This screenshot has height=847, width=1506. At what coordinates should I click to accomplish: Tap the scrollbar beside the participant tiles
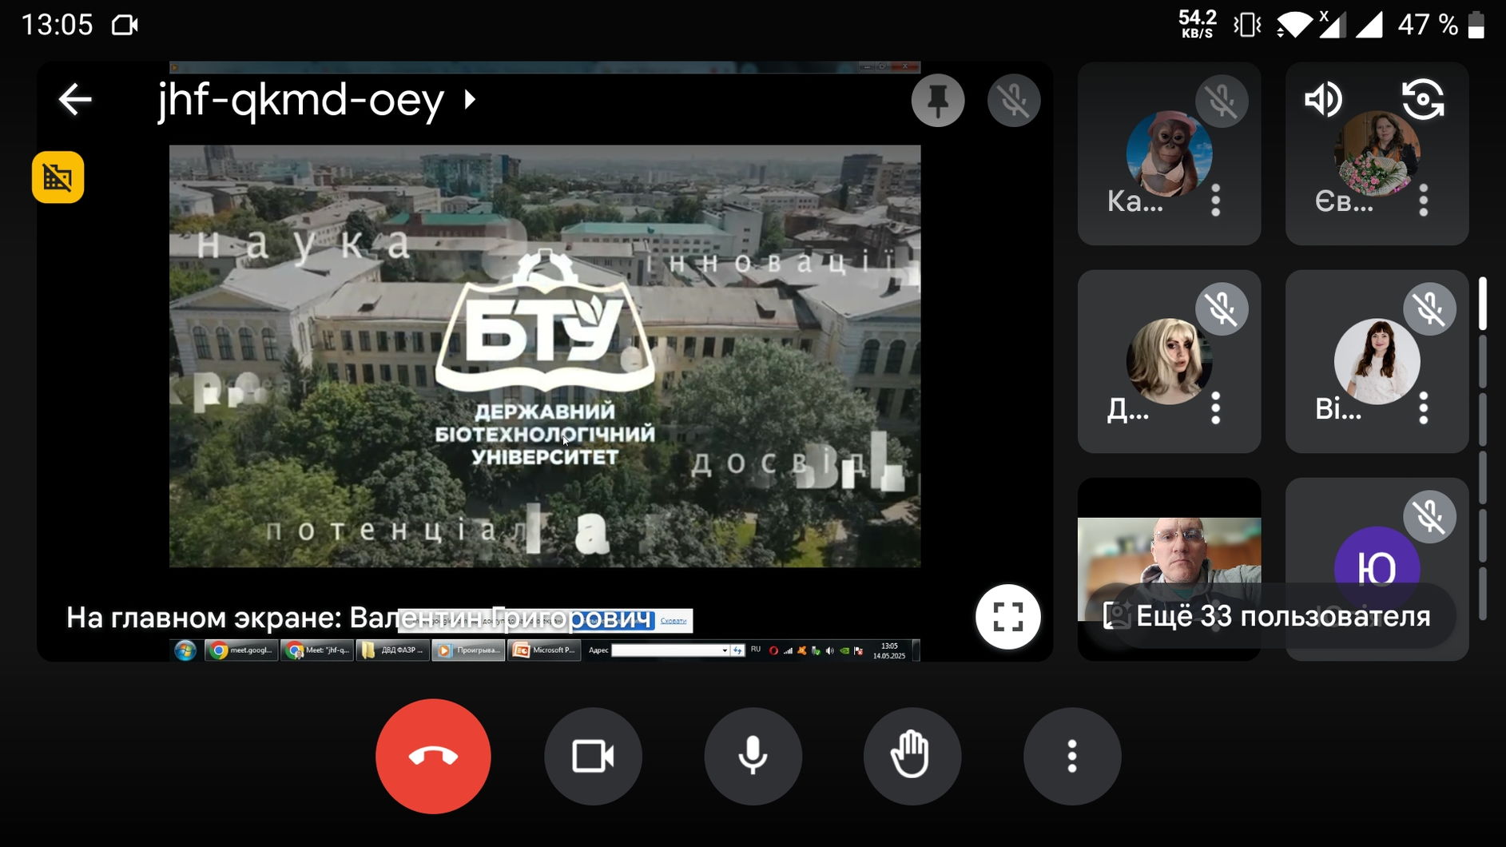click(x=1483, y=447)
